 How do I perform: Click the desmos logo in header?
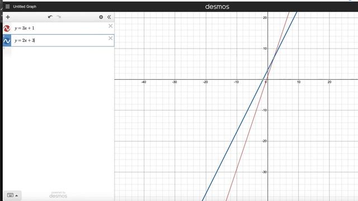[217, 7]
